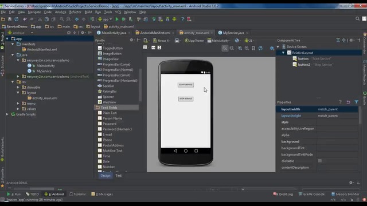Open the File menu
The image size is (367, 206).
coord(3,12)
